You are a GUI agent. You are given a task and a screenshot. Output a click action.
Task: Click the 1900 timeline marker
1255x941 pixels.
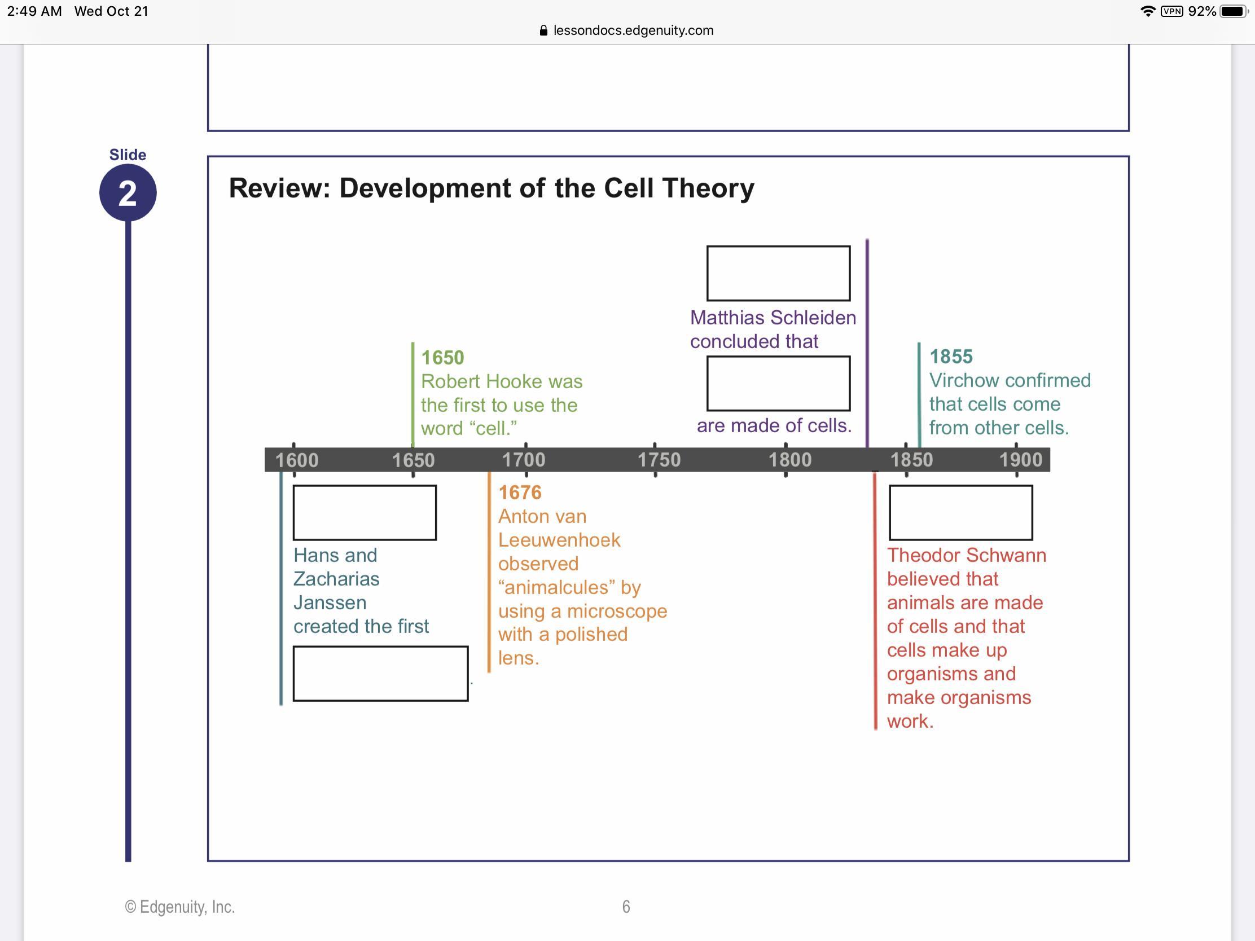coord(1020,460)
